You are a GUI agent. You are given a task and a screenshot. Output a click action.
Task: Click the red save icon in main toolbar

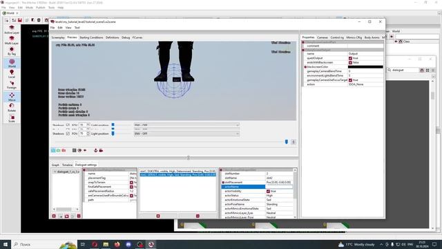(20, 20)
